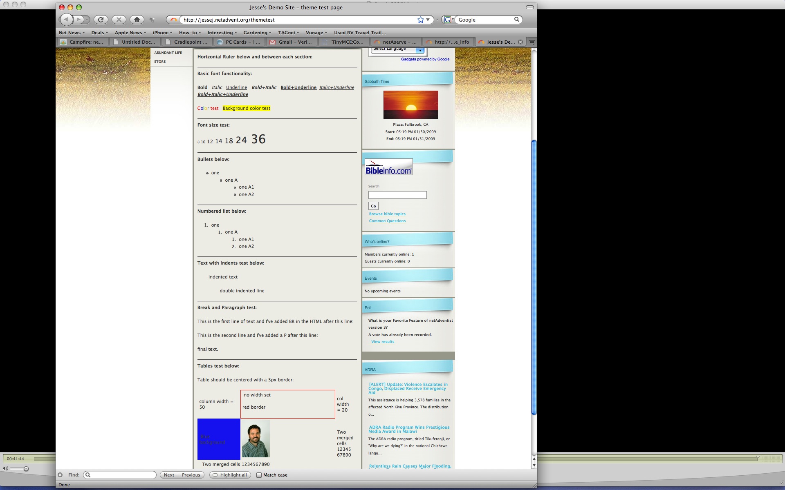This screenshot has width=785, height=490.
Task: Open the list-all-tabs button at tab bar end
Action: [532, 42]
